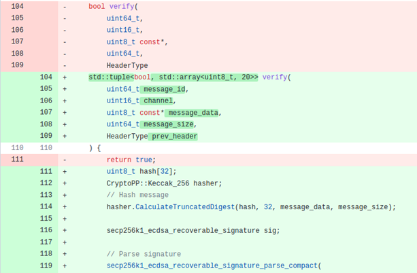Click new line number 106
Image resolution: width=417 pixels, height=273 pixels.
click(46, 101)
